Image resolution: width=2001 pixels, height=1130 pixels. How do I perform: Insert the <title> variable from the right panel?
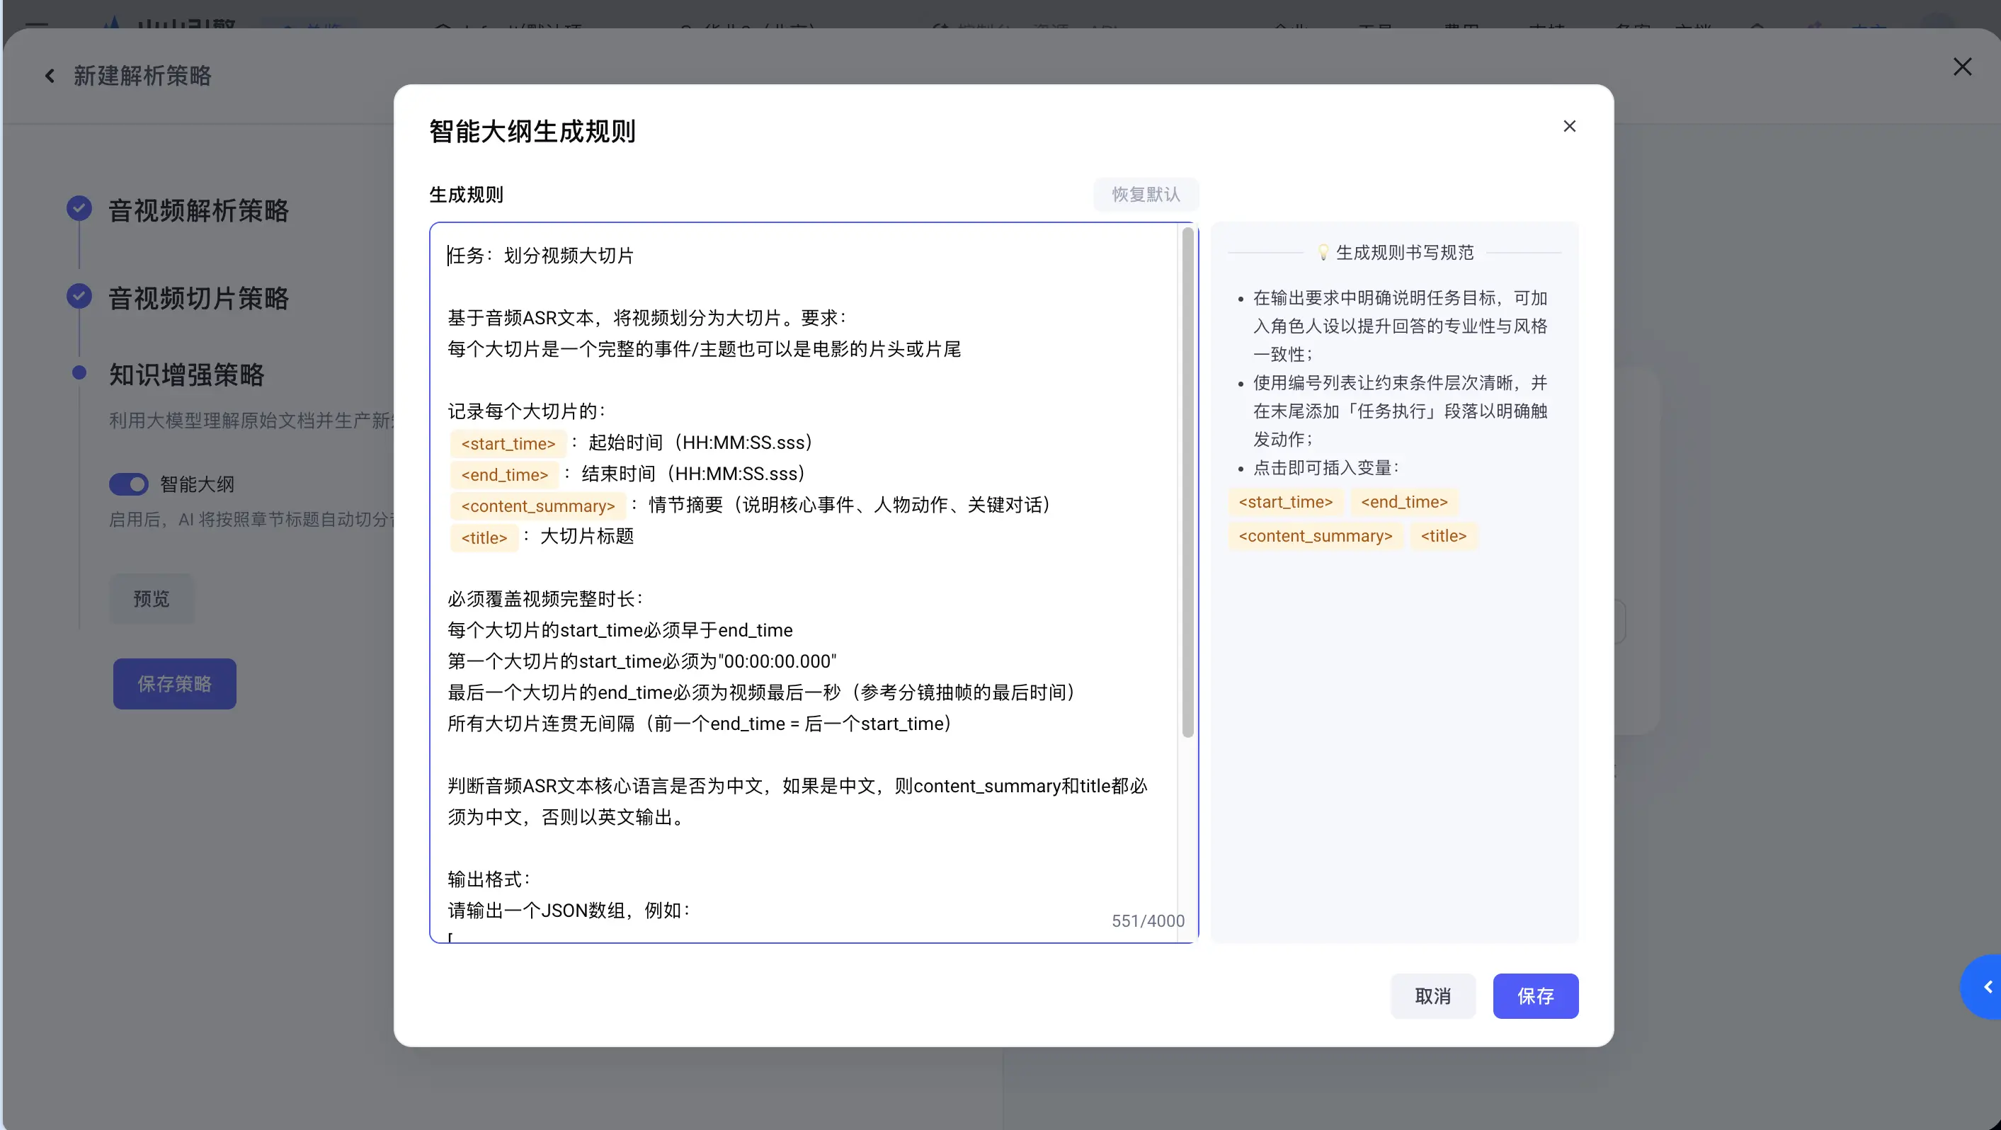pos(1443,536)
